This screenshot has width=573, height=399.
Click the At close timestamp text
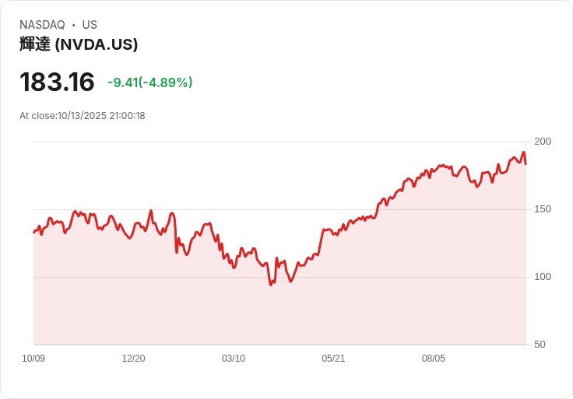[x=83, y=116]
